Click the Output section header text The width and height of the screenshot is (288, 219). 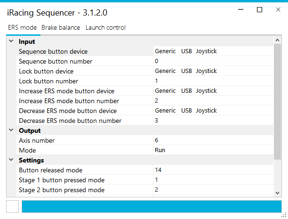(x=30, y=131)
